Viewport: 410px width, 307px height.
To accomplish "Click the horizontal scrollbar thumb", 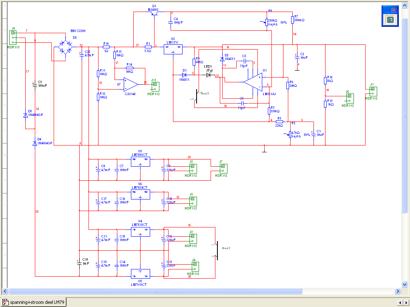I will 154,291.
